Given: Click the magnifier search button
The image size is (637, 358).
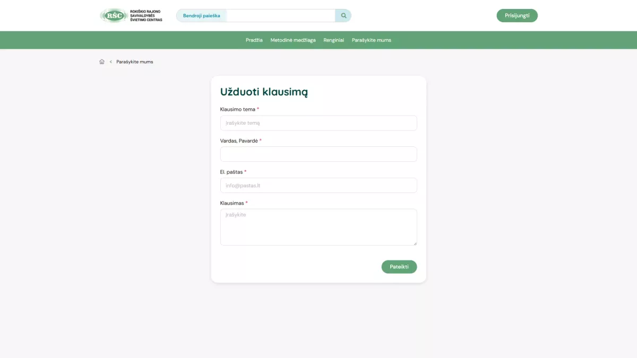Looking at the screenshot, I should pyautogui.click(x=343, y=16).
